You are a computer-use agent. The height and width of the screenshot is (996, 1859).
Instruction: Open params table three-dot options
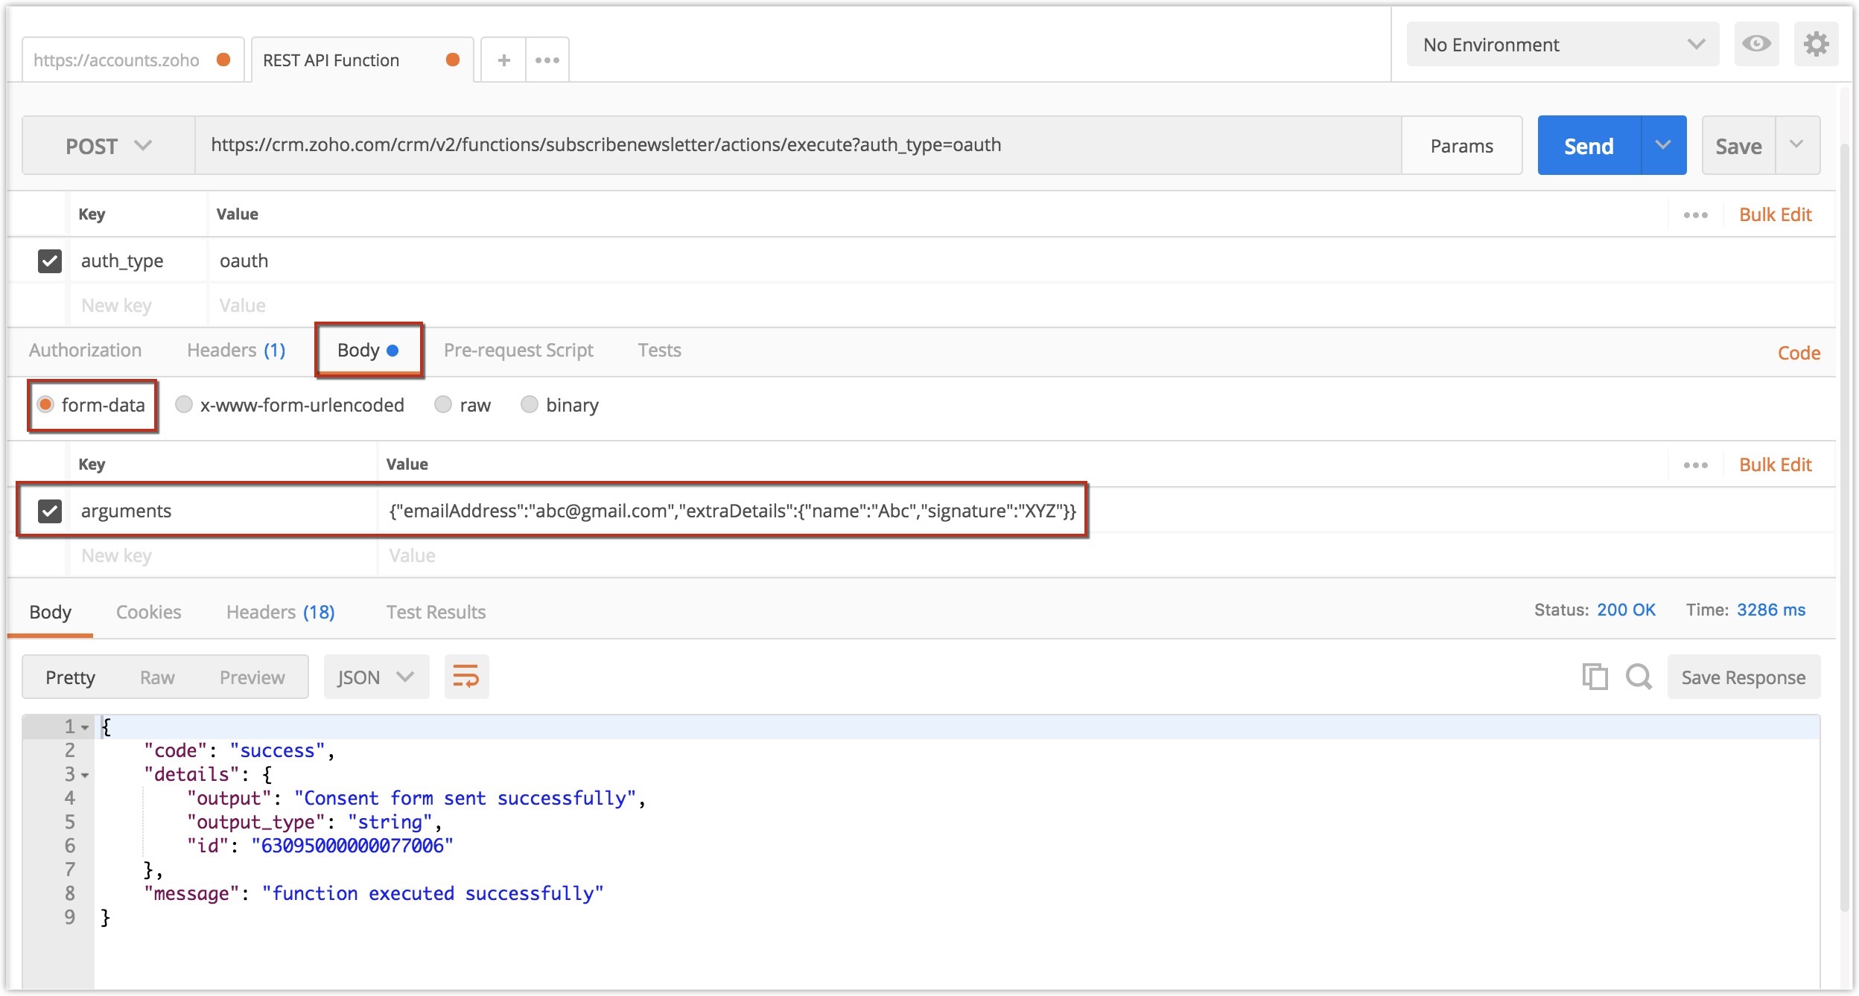click(1695, 215)
